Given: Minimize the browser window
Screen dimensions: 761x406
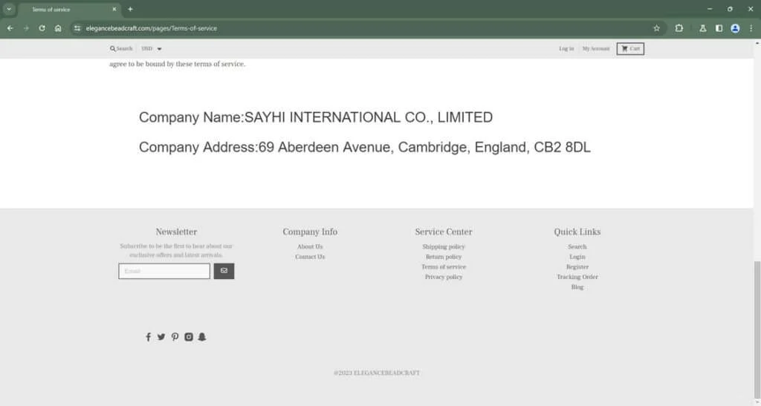Looking at the screenshot, I should (x=710, y=9).
